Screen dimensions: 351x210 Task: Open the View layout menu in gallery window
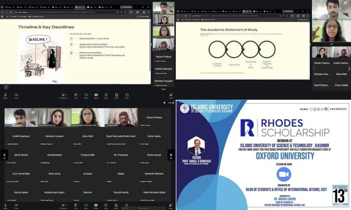(171, 103)
